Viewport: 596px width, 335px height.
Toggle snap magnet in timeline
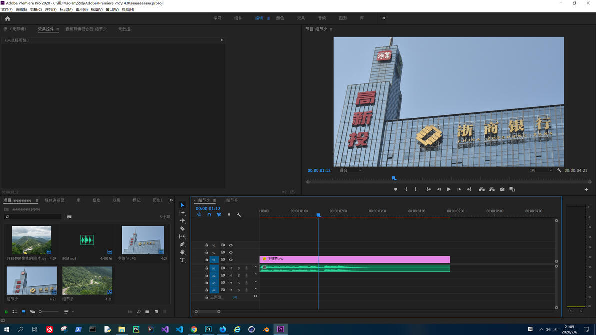click(209, 215)
